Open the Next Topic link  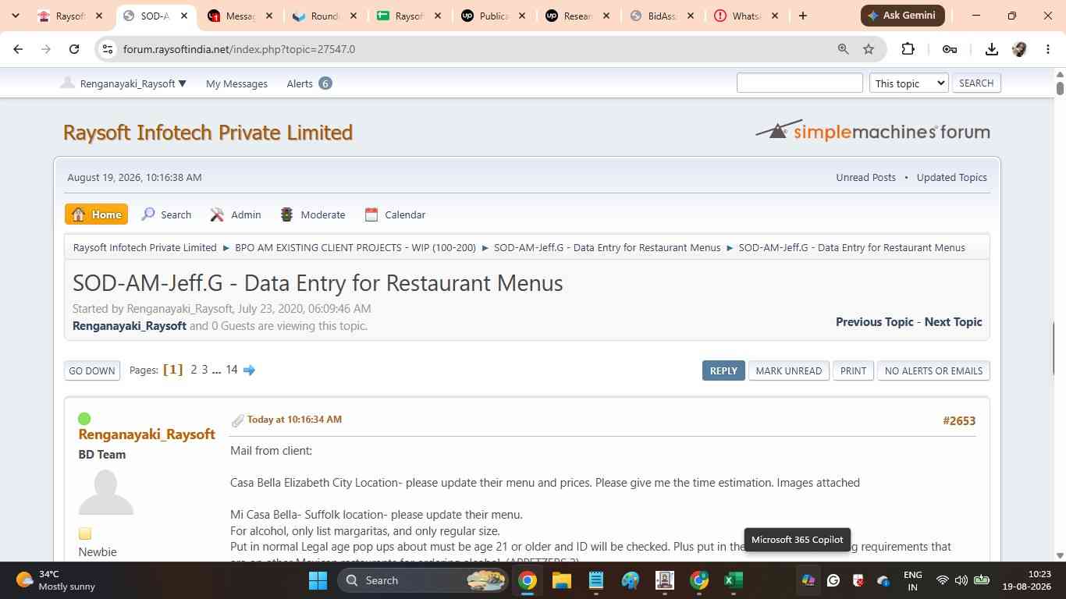coord(953,321)
